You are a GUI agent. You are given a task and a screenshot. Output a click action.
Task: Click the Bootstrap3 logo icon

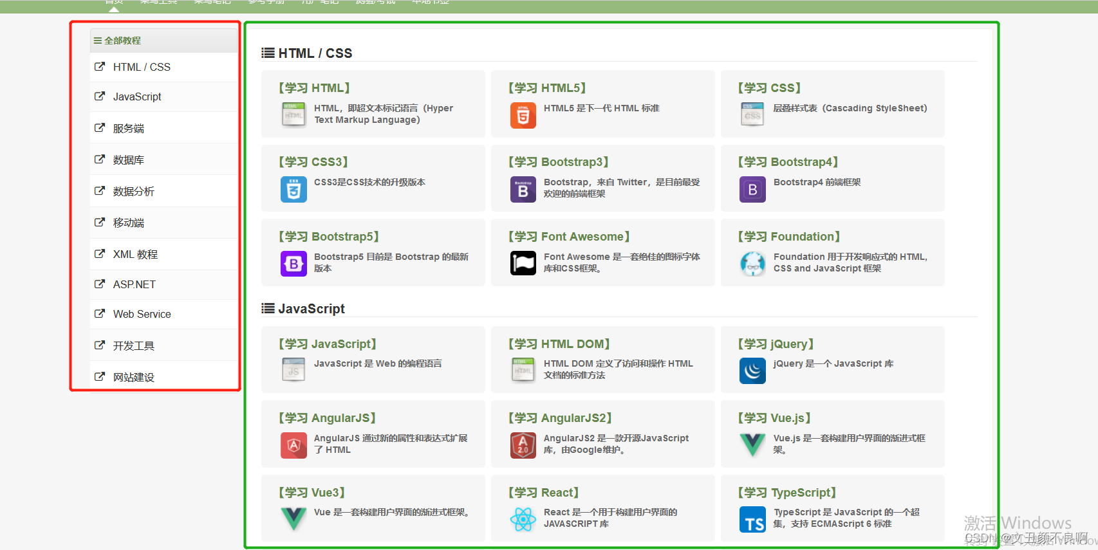(x=523, y=190)
